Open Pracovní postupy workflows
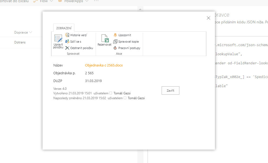Viewport: 268px width, 163px height. [x=127, y=48]
